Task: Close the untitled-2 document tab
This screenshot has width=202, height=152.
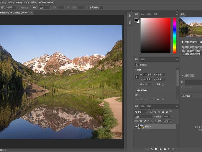Action: tap(31, 13)
